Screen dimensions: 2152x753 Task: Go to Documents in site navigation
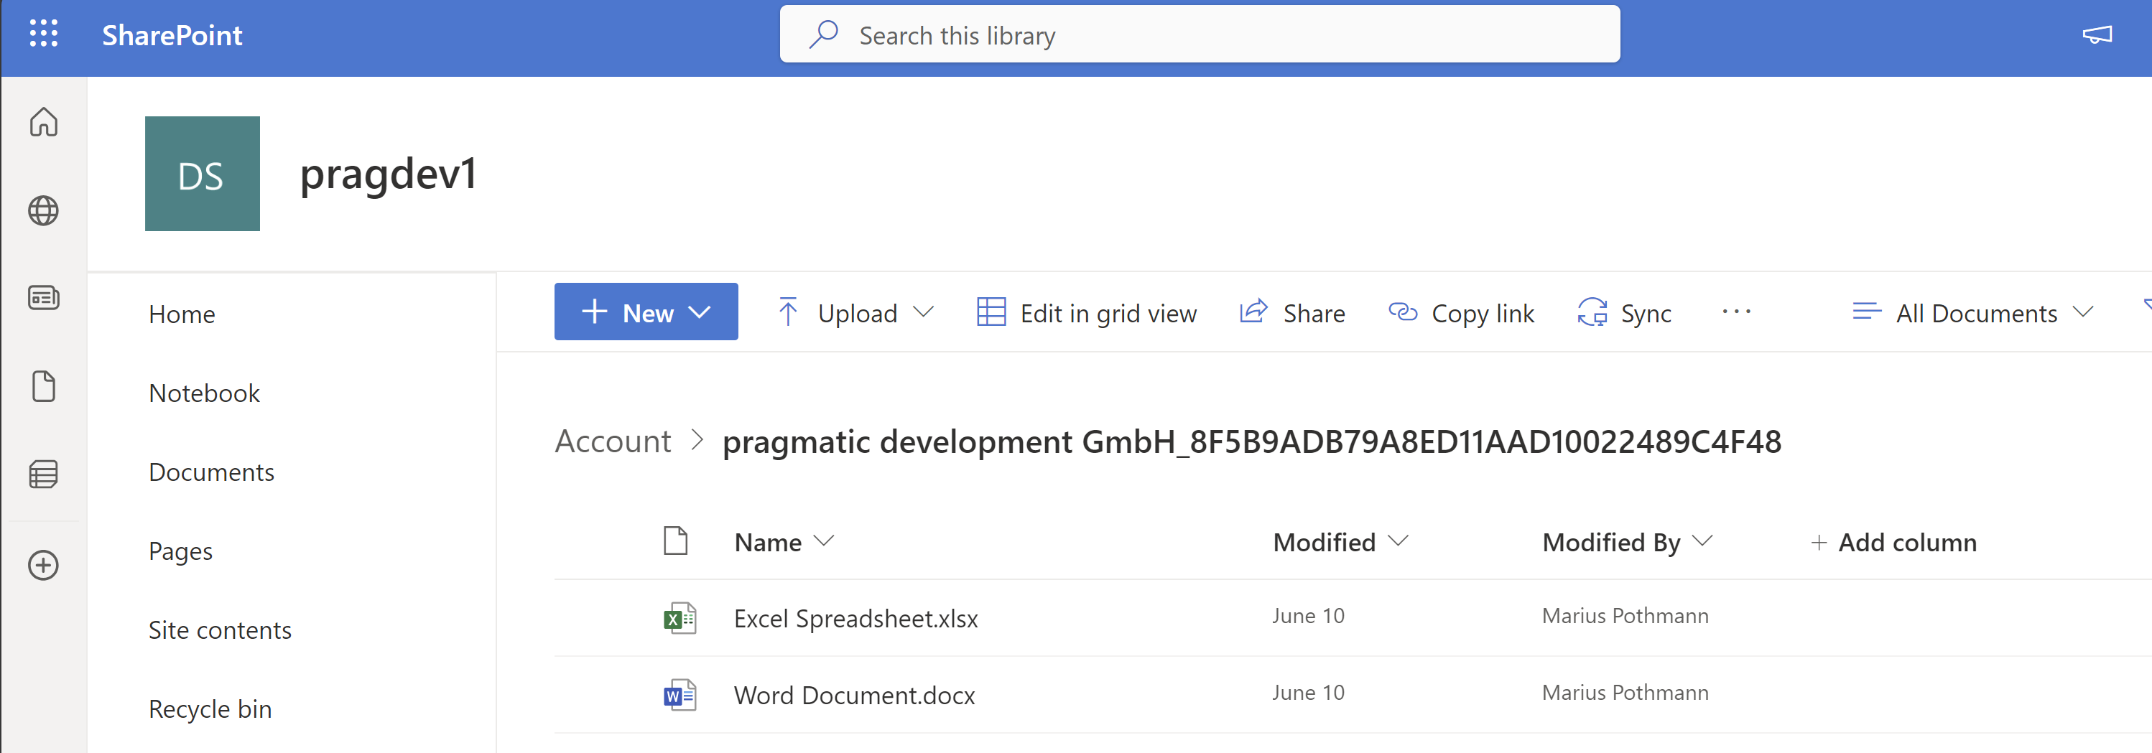coord(211,472)
